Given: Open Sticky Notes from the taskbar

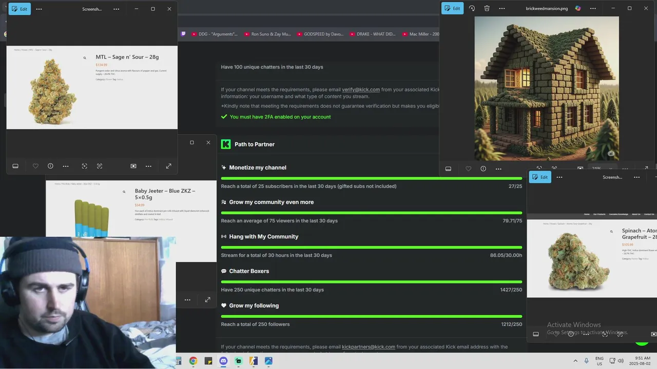Looking at the screenshot, I should point(208,361).
